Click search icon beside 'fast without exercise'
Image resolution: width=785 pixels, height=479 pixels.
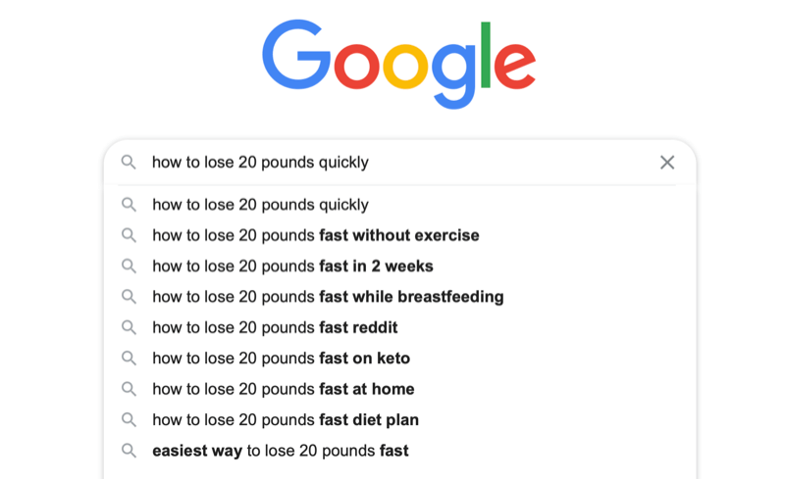[x=129, y=235]
